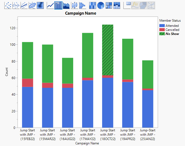Select the Cancelled legend label
Viewport: 185px width, 146px height.
[172, 30]
